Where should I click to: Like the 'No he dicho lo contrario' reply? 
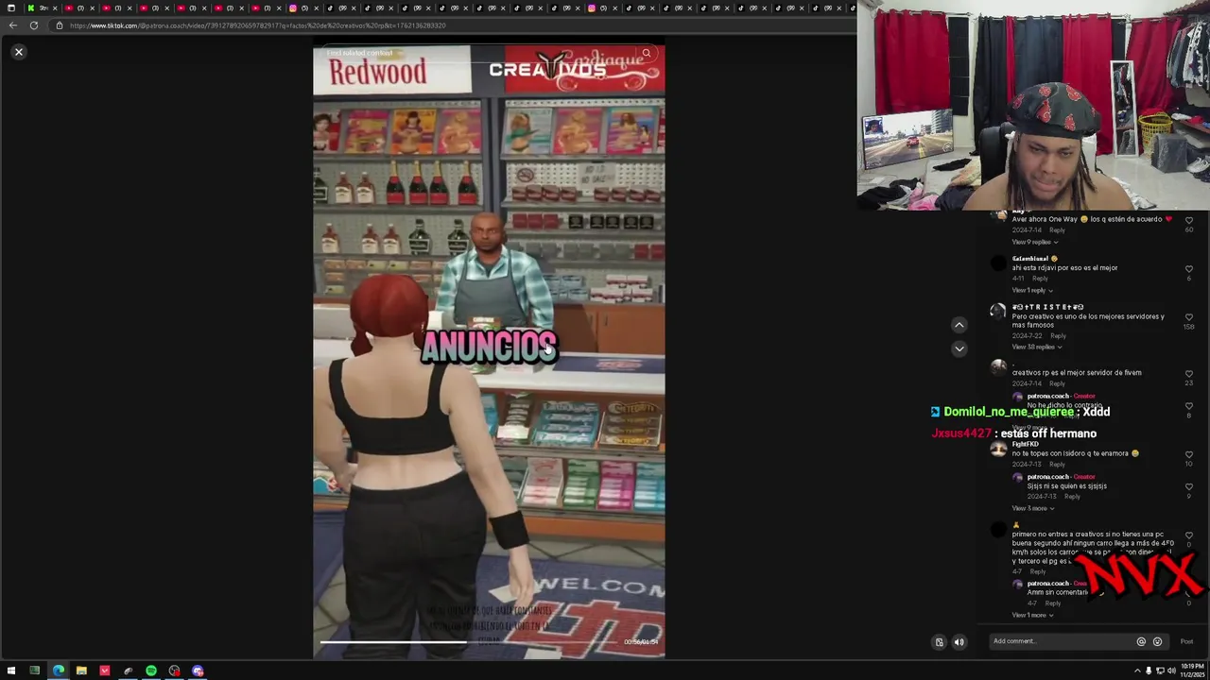tap(1189, 406)
